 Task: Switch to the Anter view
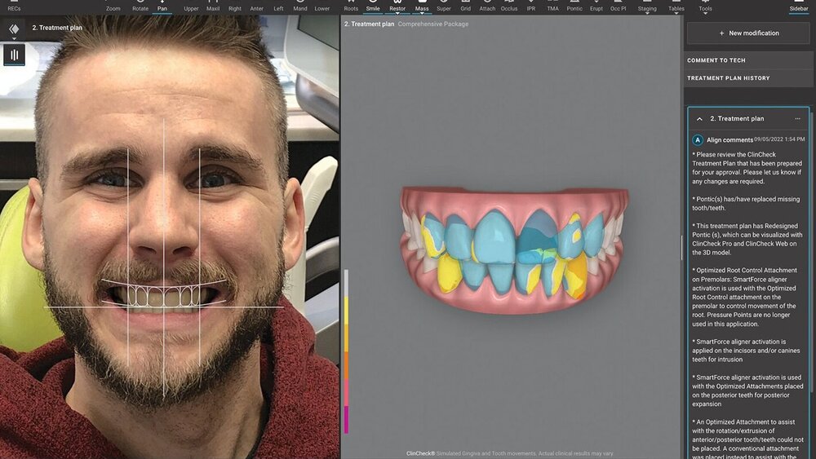click(x=257, y=7)
